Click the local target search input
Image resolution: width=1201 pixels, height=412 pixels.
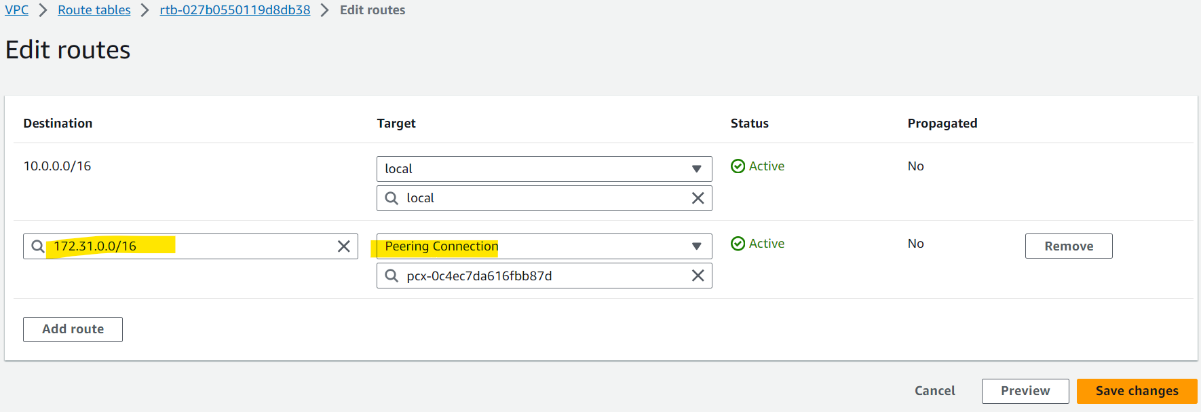pyautogui.click(x=544, y=198)
